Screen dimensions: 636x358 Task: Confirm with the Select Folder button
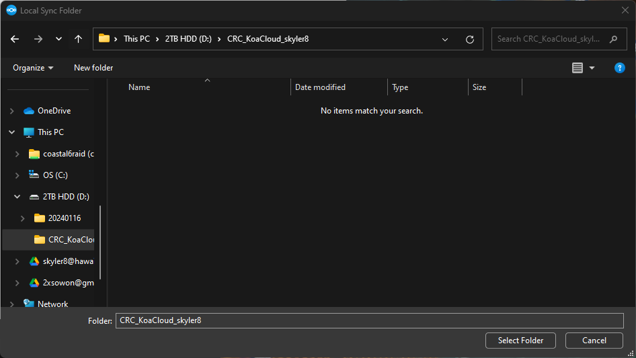click(x=520, y=341)
